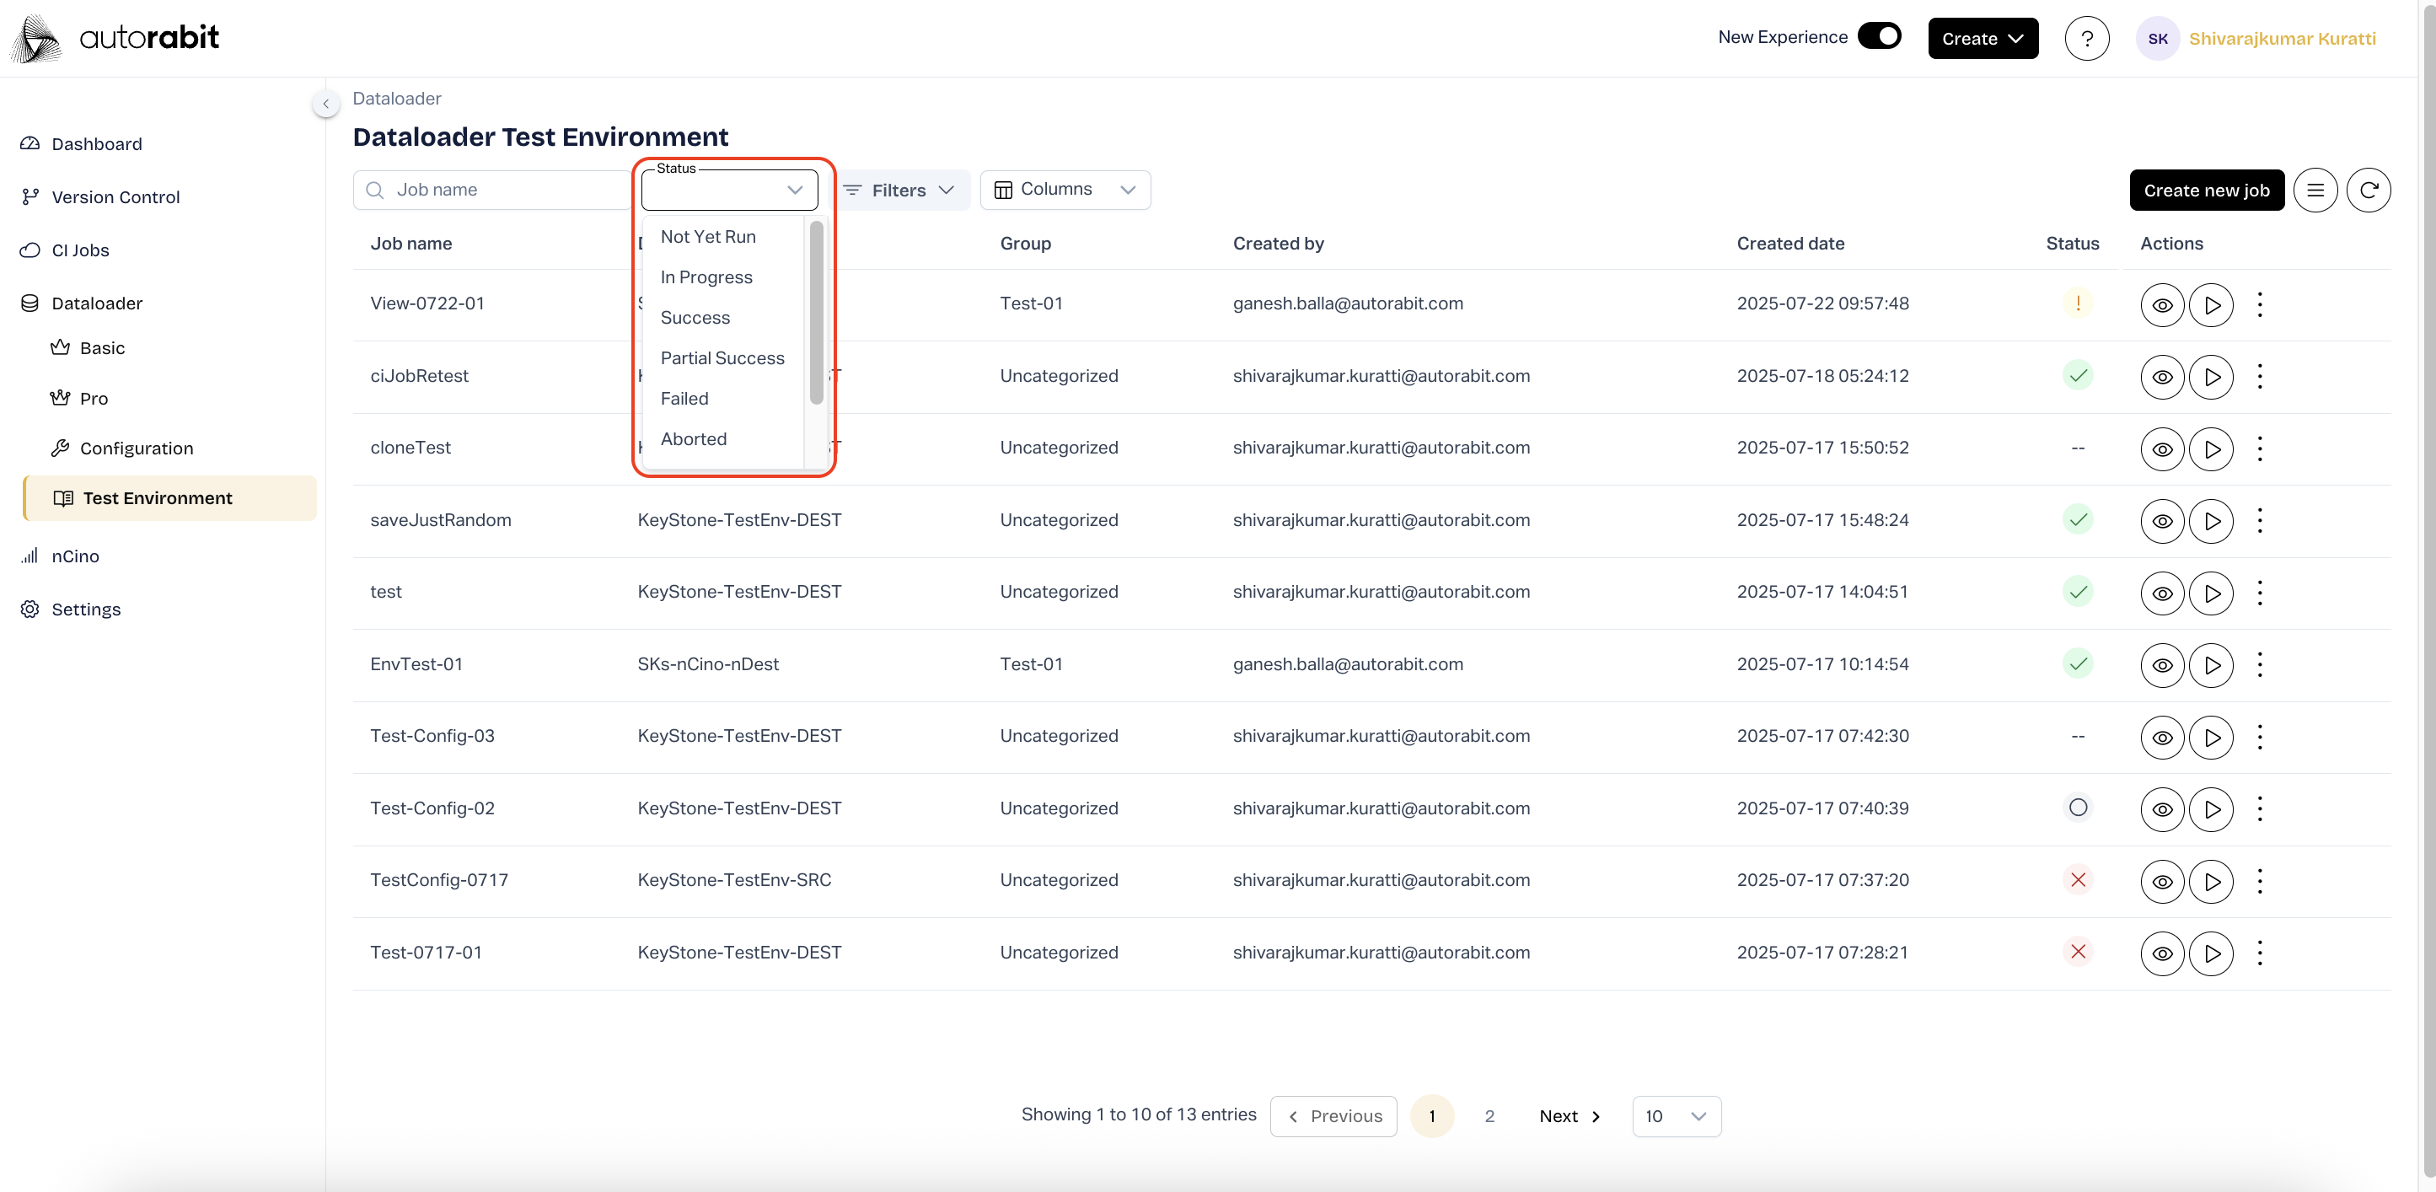Click the Status dropdown list scrollbar
2436x1192 pixels.
point(816,312)
